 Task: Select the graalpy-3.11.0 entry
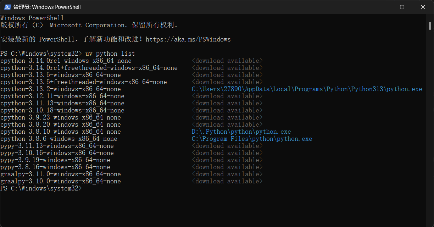pos(60,174)
